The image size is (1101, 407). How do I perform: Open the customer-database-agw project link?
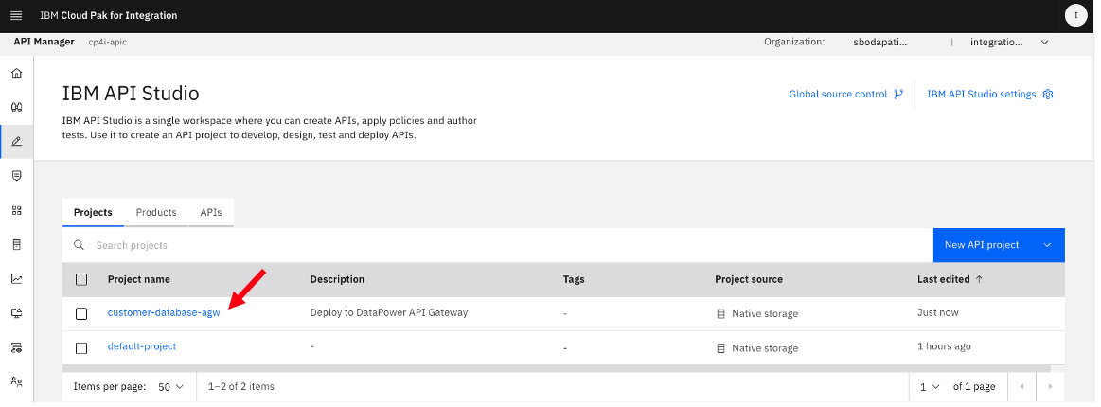click(164, 313)
